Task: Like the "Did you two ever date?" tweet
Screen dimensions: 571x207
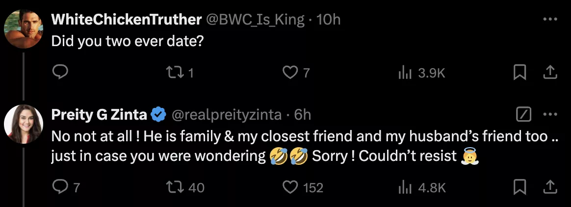Action: 290,73
